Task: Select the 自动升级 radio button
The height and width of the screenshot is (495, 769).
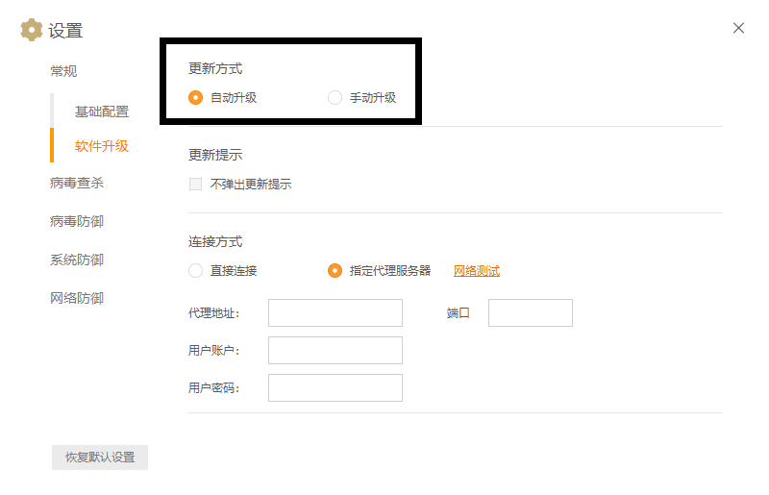Action: point(196,98)
